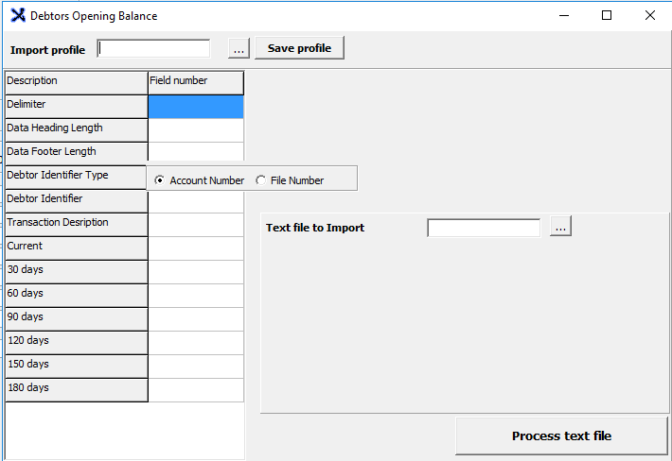Click the Field number column header

[196, 82]
